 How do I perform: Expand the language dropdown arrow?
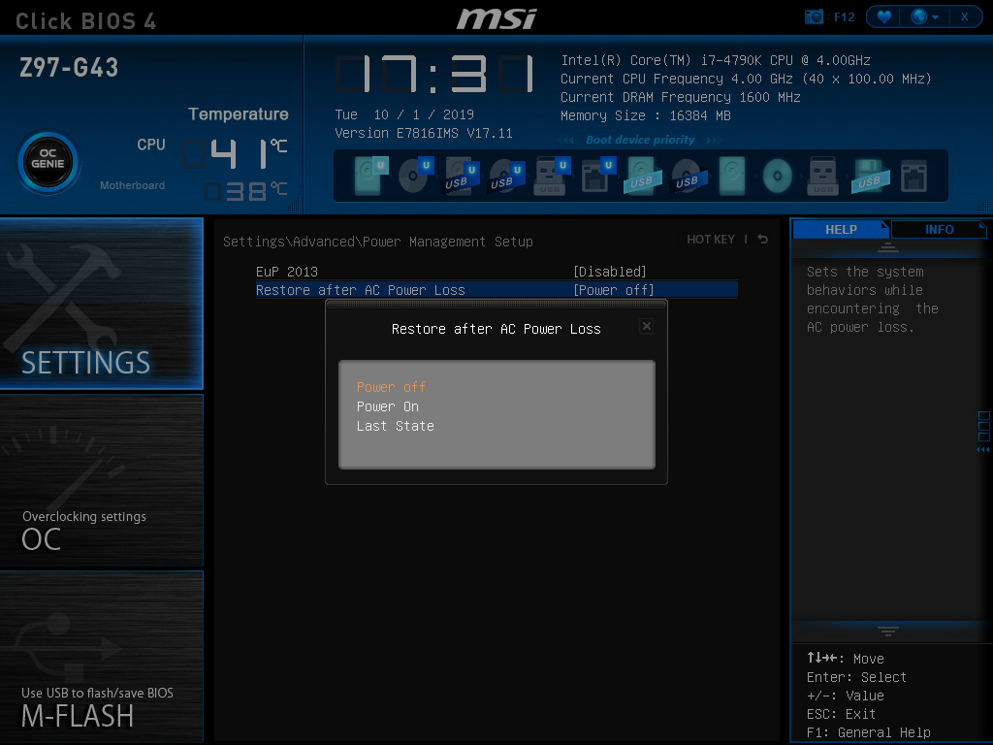[x=936, y=17]
